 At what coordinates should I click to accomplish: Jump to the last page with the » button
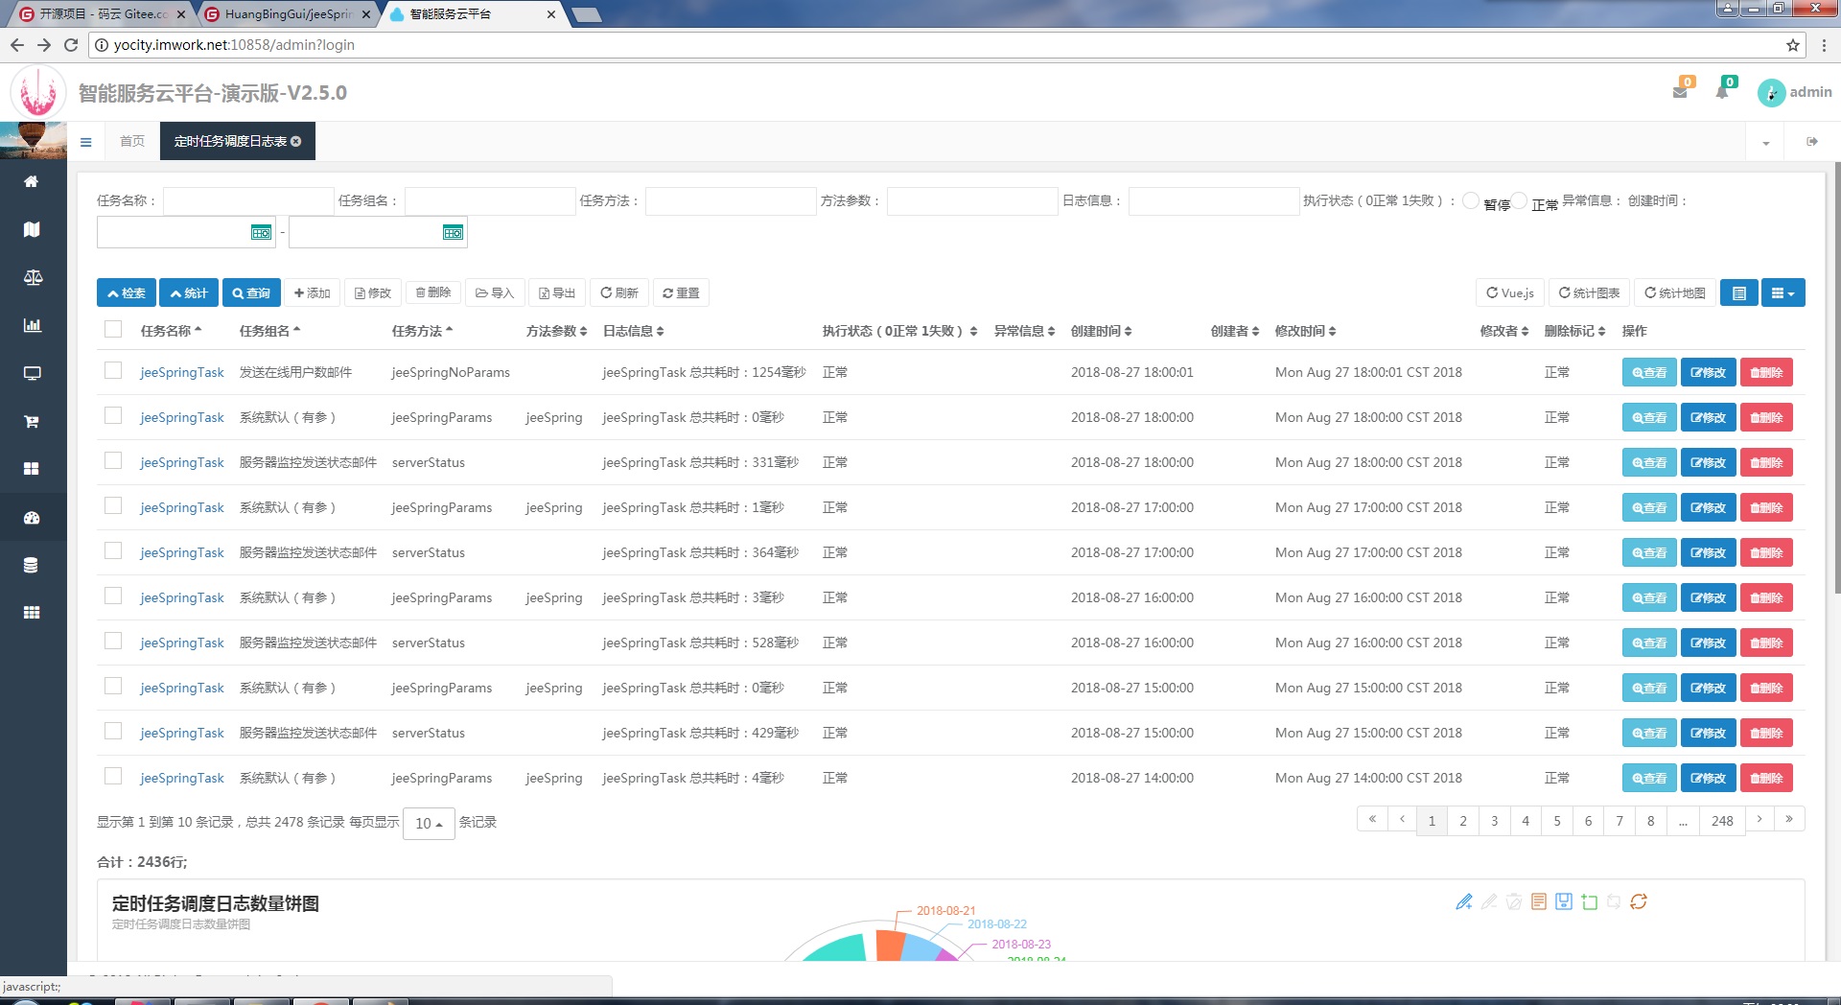[x=1789, y=819]
